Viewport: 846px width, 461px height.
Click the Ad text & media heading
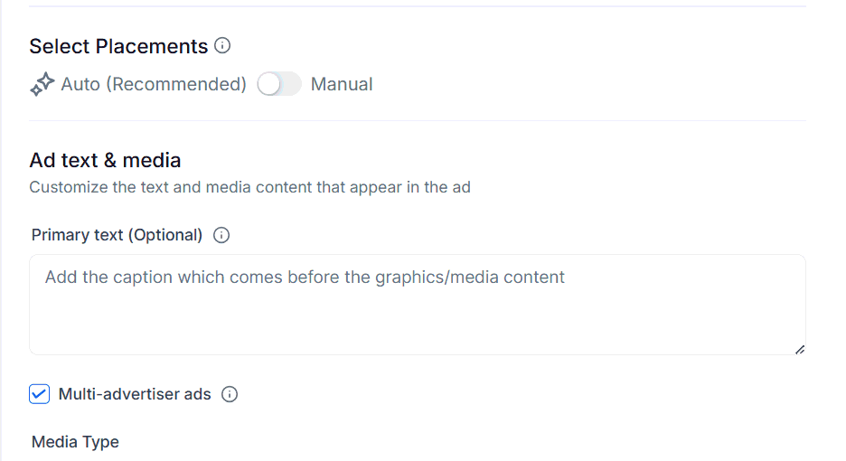(x=105, y=161)
